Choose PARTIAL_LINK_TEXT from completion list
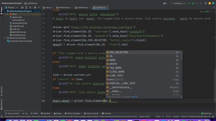Image resolution: width=216 pixels, height=121 pixels. 143,83
